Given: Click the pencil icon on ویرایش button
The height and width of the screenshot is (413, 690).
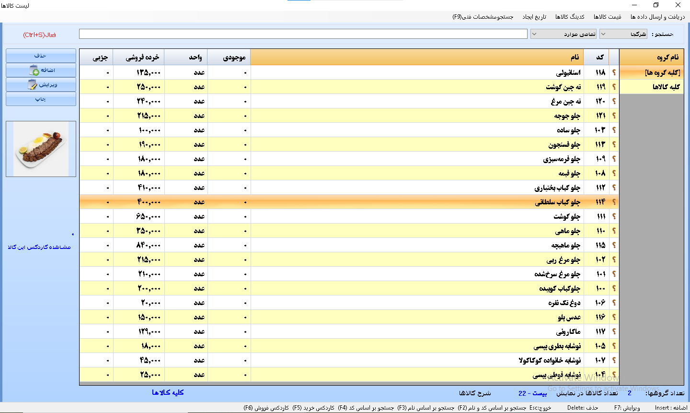Looking at the screenshot, I should pyautogui.click(x=34, y=84).
